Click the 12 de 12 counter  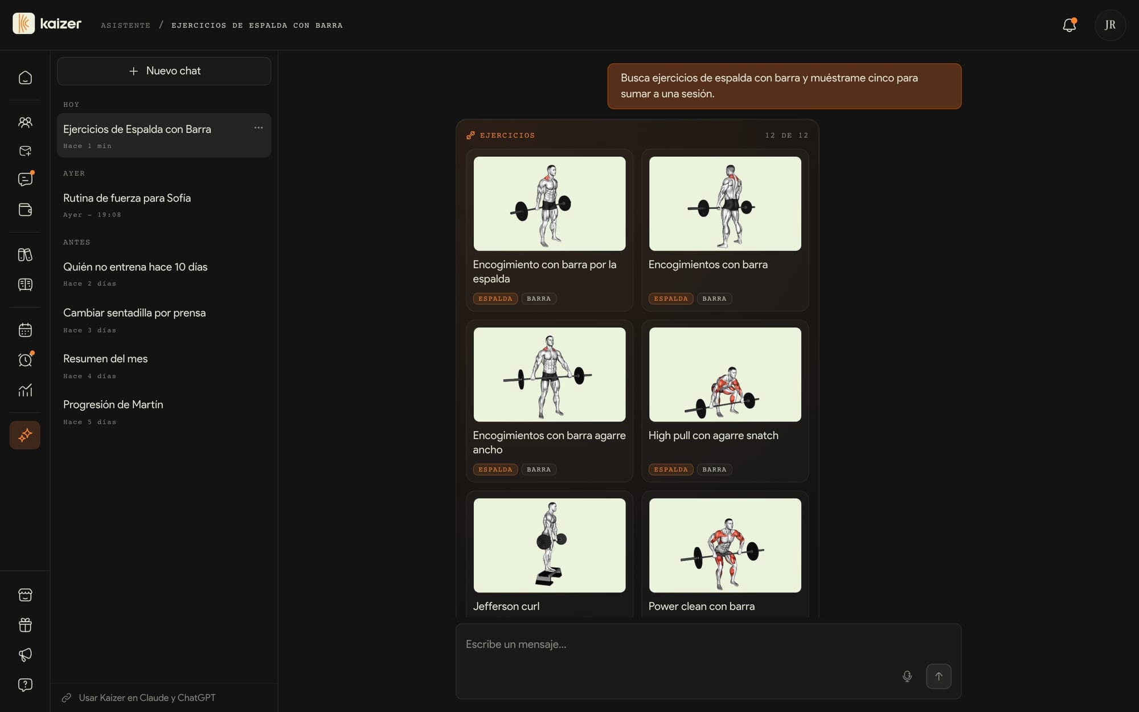point(786,136)
